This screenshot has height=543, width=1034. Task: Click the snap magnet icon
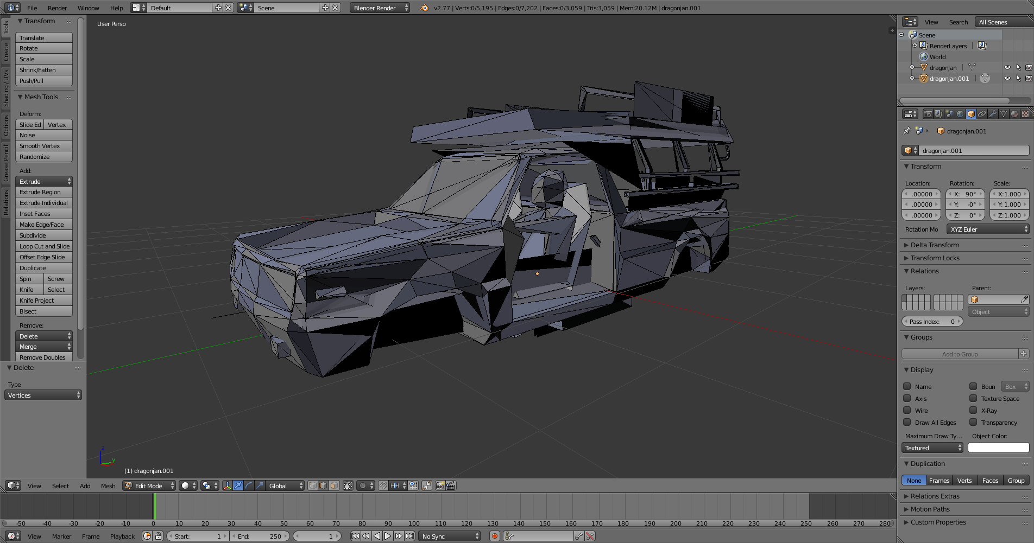(383, 485)
